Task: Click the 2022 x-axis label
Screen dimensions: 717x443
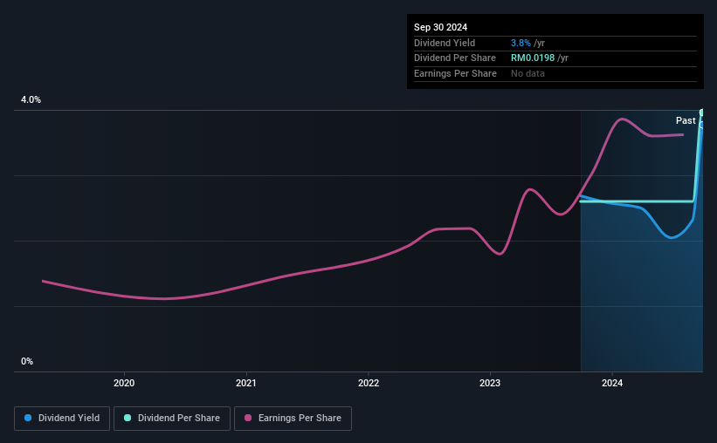Action: click(369, 383)
